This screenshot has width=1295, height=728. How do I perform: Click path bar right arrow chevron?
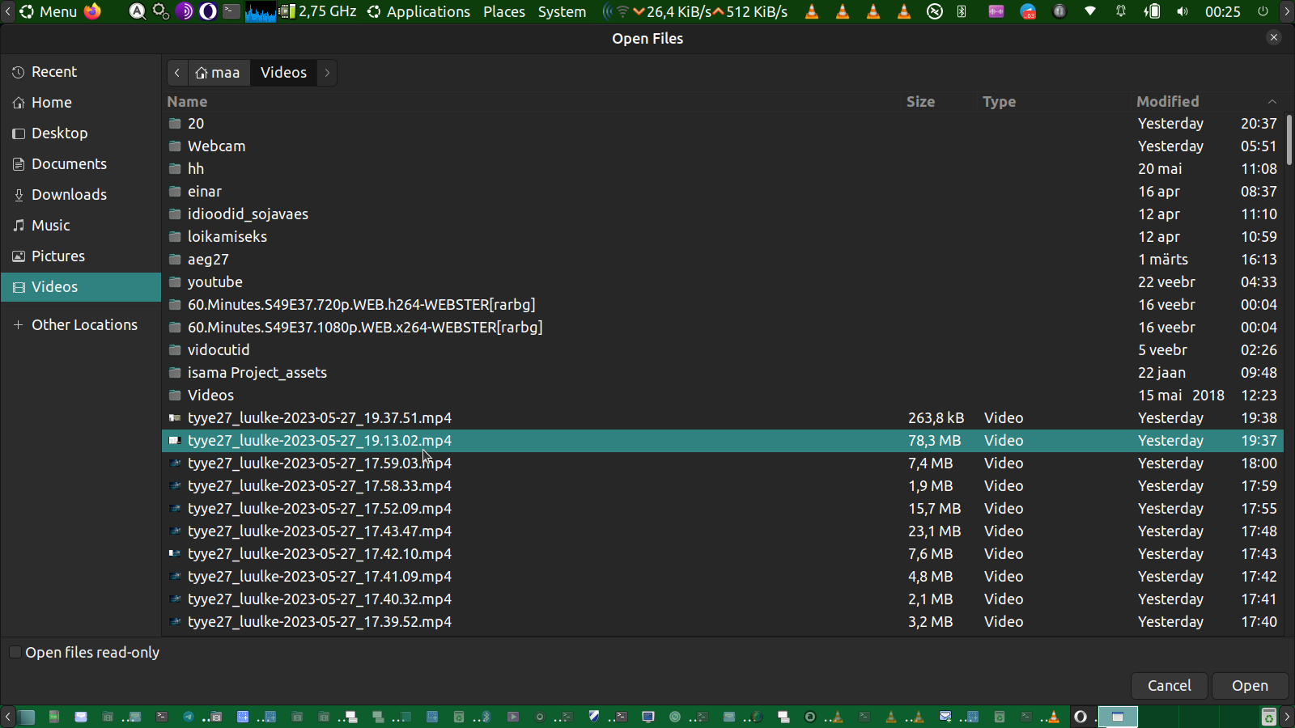pyautogui.click(x=327, y=73)
